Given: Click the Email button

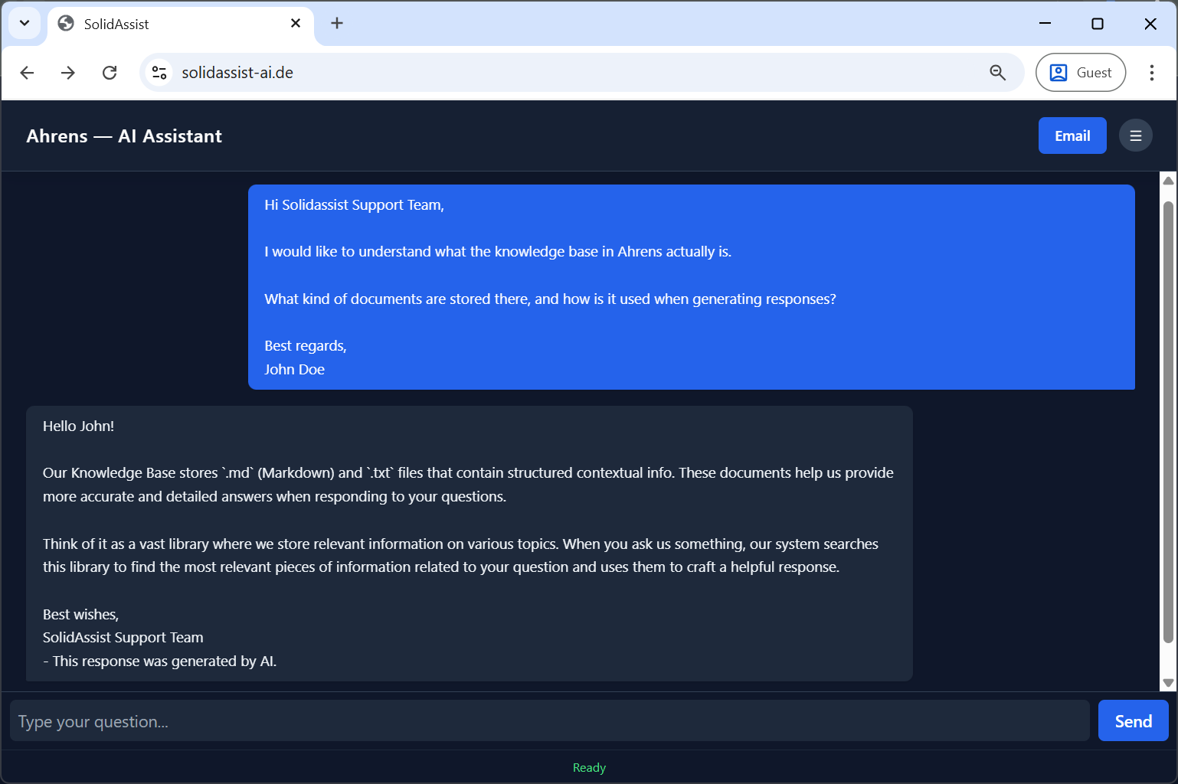Looking at the screenshot, I should pos(1072,136).
